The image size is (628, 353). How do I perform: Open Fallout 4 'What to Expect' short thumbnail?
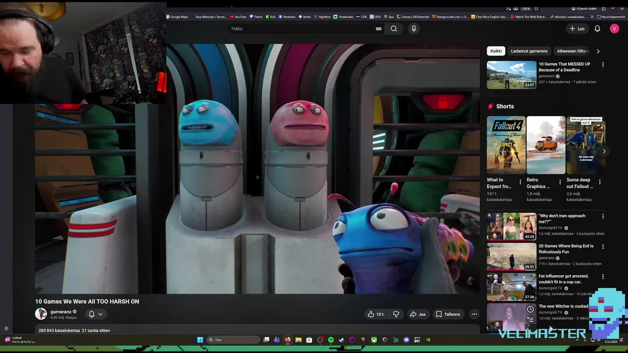506,145
